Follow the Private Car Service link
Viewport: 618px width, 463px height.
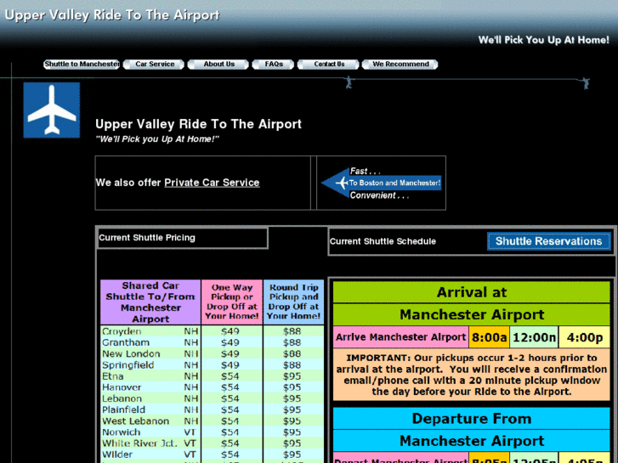(x=212, y=183)
